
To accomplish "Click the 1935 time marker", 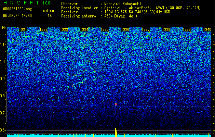I will point(105,29).
